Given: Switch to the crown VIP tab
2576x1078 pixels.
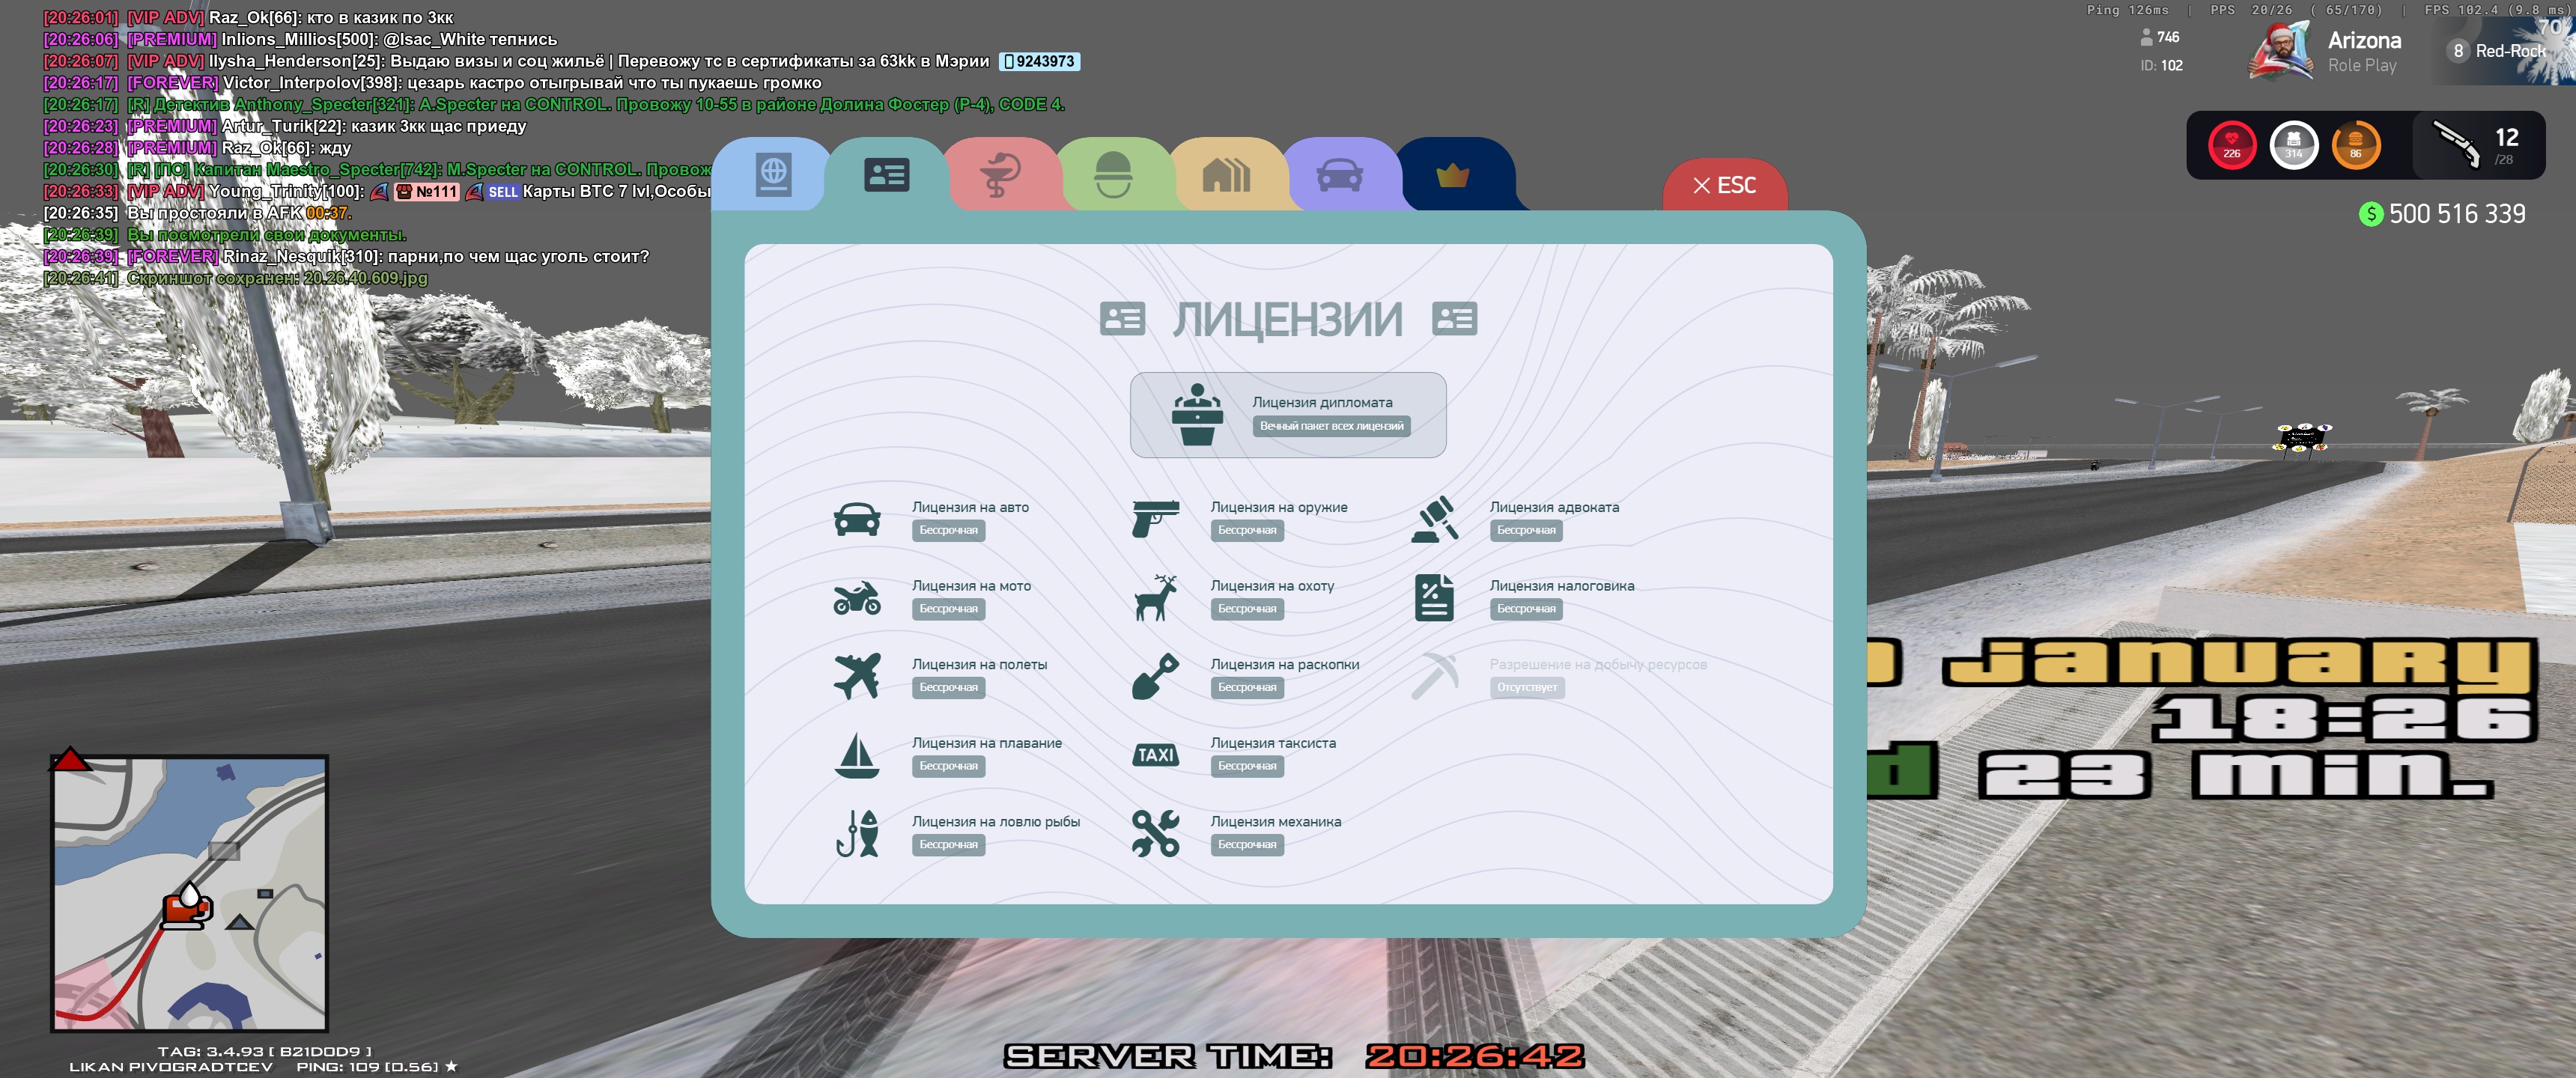Looking at the screenshot, I should pyautogui.click(x=1452, y=177).
